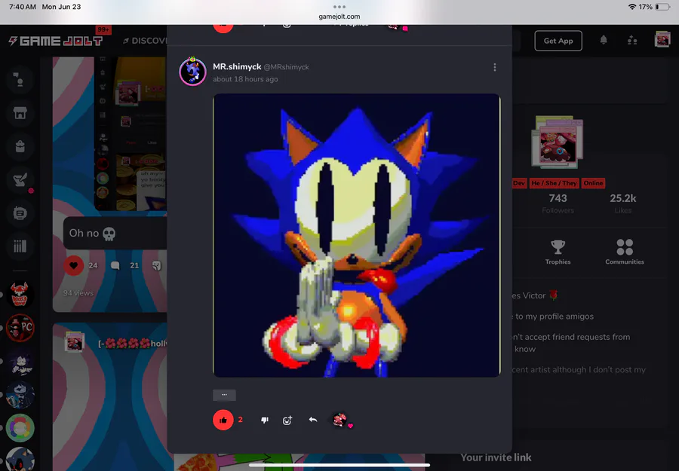Select the Your invite link heading
The width and height of the screenshot is (679, 471).
pyautogui.click(x=496, y=457)
